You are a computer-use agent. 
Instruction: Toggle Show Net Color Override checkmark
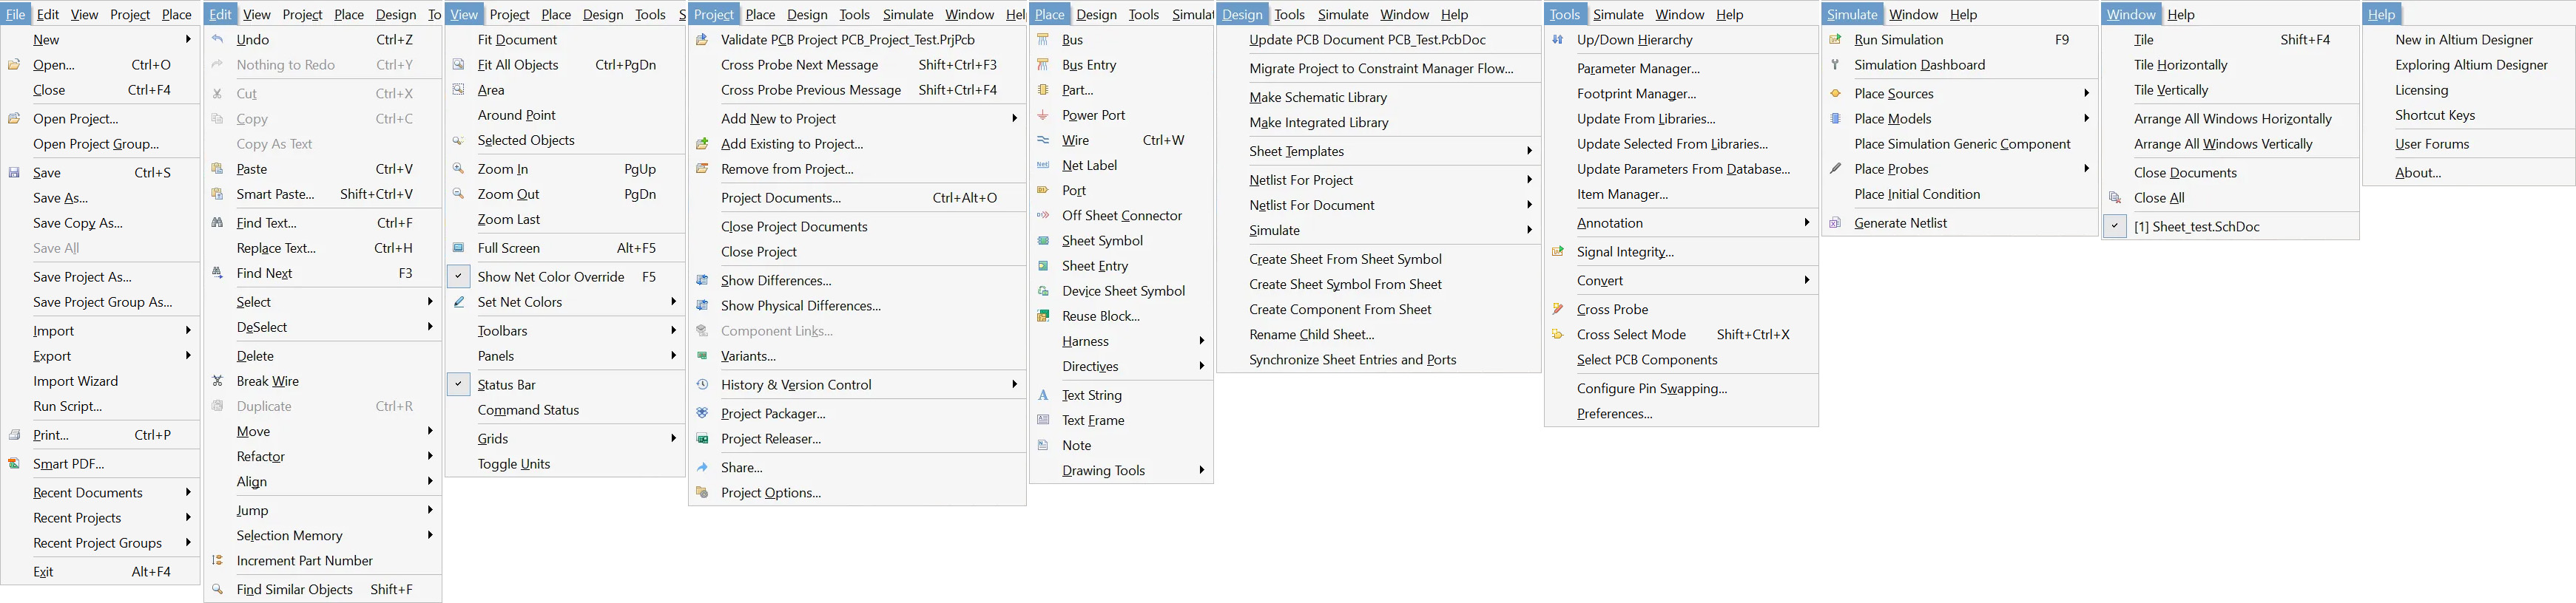pos(458,276)
